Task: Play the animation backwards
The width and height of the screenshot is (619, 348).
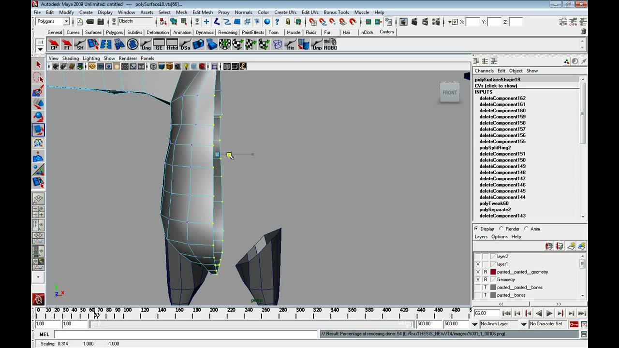Action: (x=539, y=314)
